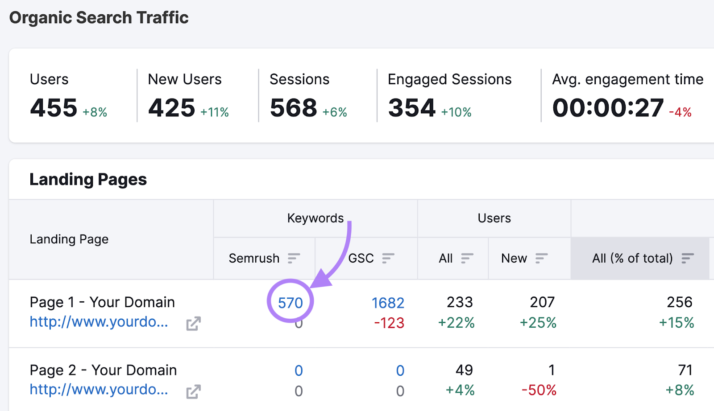The height and width of the screenshot is (411, 714).
Task: Sort by the All users column
Action: tap(467, 258)
